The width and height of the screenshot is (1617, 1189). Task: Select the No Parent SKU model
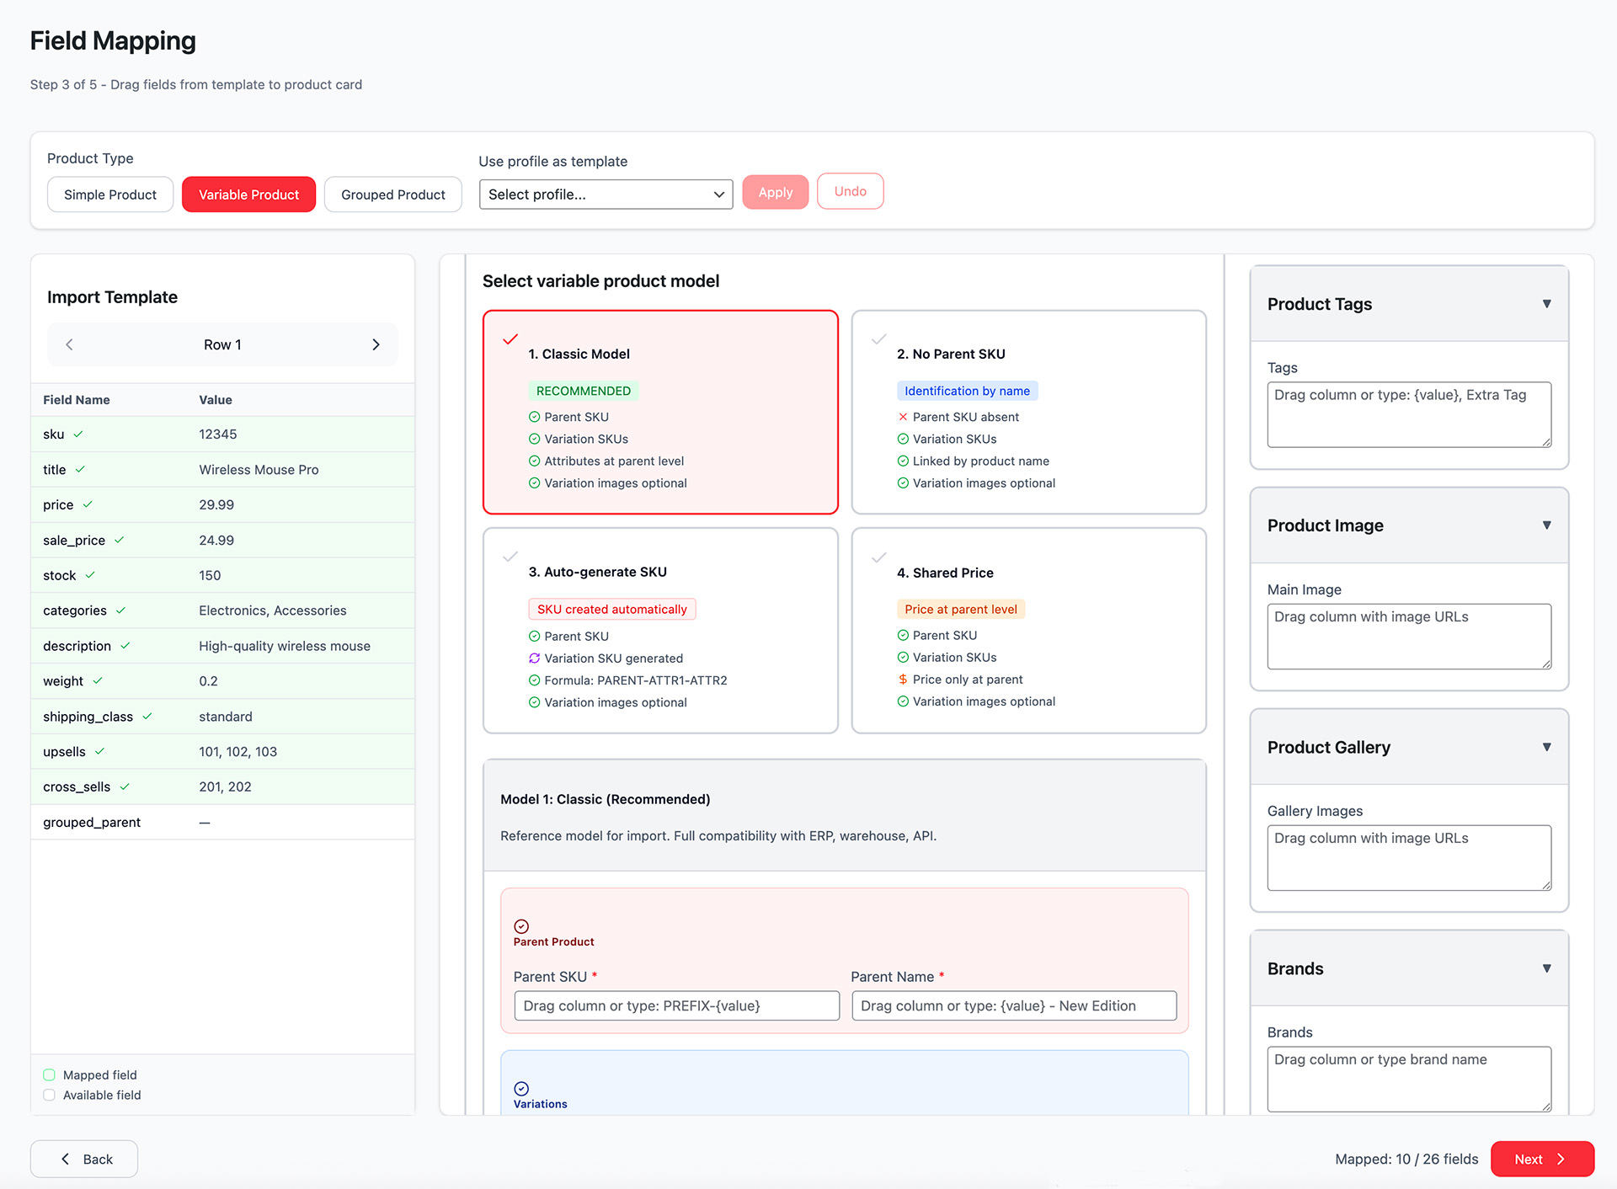tap(1027, 413)
